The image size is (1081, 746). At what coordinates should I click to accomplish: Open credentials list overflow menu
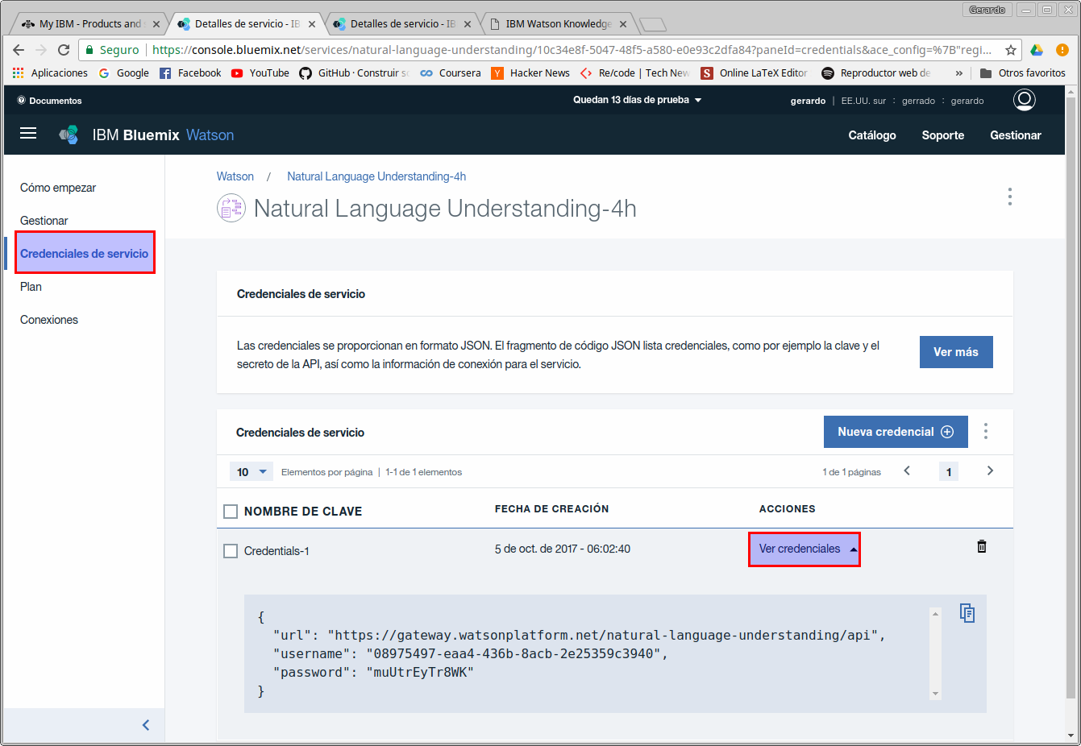coord(986,431)
